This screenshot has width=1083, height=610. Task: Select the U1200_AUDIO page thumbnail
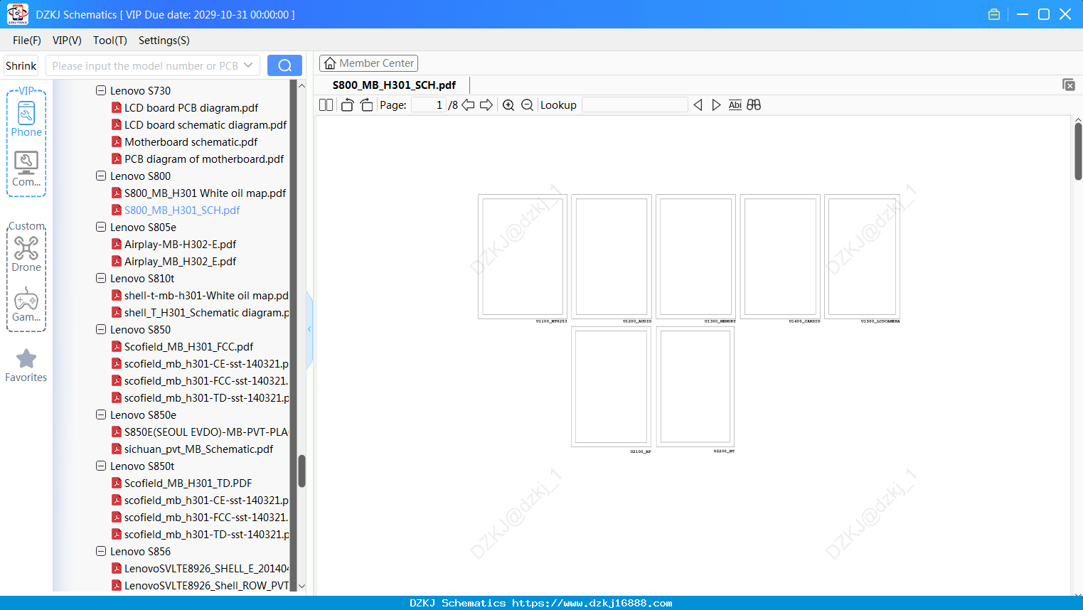coord(612,257)
